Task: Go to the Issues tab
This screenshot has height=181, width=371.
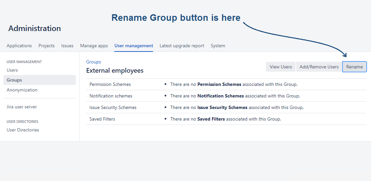Action: 68,46
